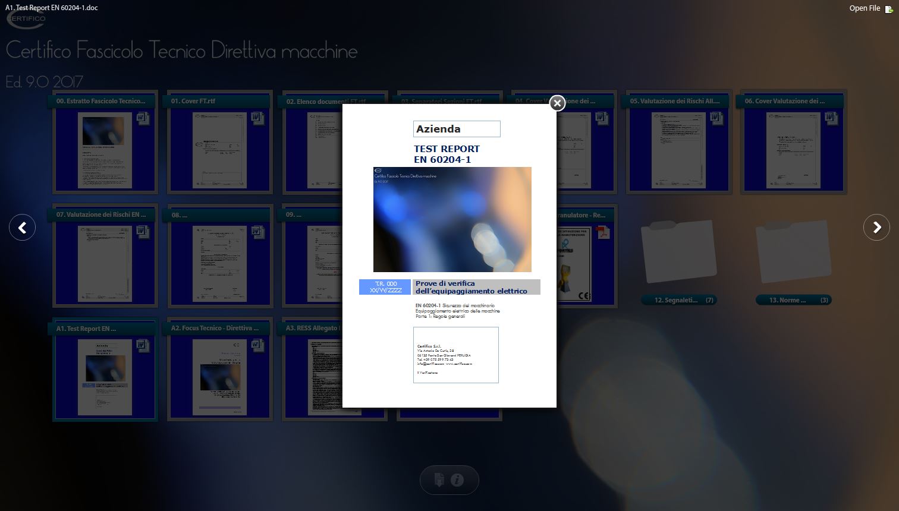This screenshot has width=899, height=511.
Task: Open the 07. Valutazione dei Rischi EN thumbnail
Action: pos(105,263)
